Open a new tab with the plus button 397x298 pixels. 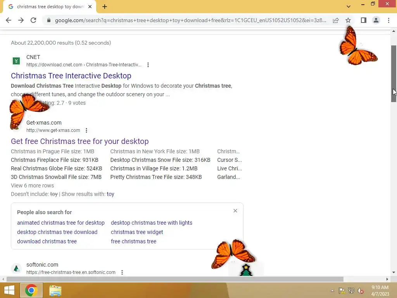[x=105, y=7]
